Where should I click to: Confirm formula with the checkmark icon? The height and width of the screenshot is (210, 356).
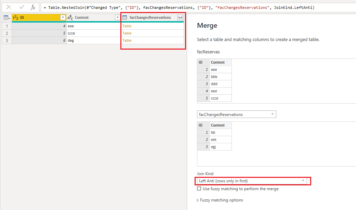tap(22, 7)
